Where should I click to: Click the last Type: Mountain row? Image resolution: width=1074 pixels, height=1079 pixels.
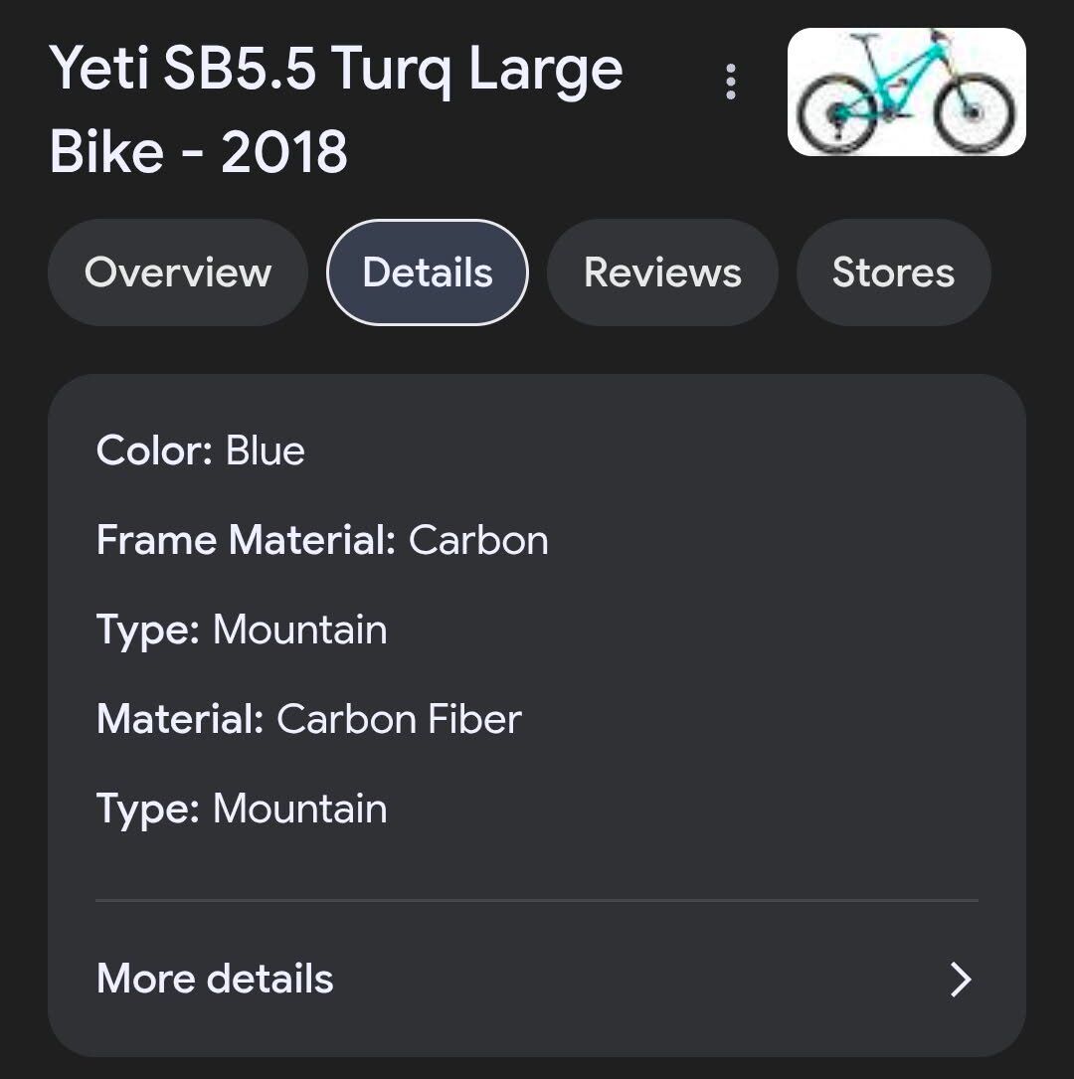coord(242,809)
